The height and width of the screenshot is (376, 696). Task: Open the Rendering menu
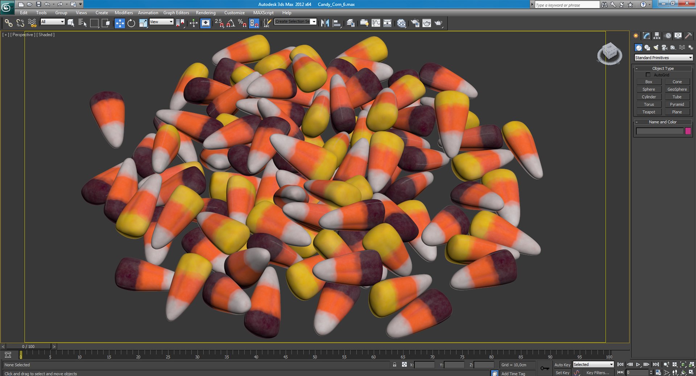coord(206,13)
